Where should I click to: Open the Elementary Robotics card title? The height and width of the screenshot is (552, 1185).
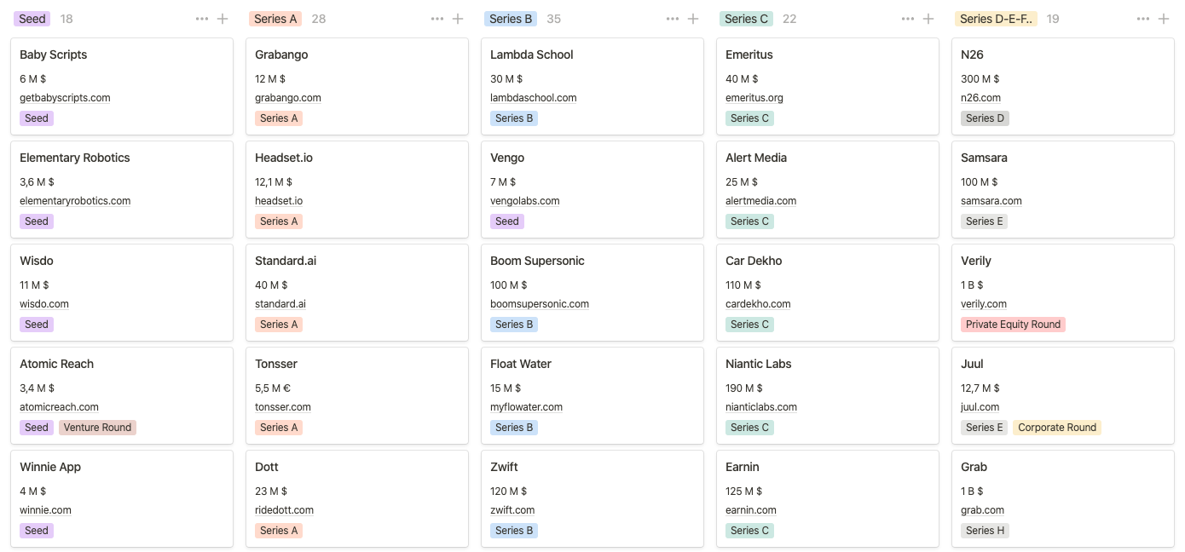click(x=75, y=158)
